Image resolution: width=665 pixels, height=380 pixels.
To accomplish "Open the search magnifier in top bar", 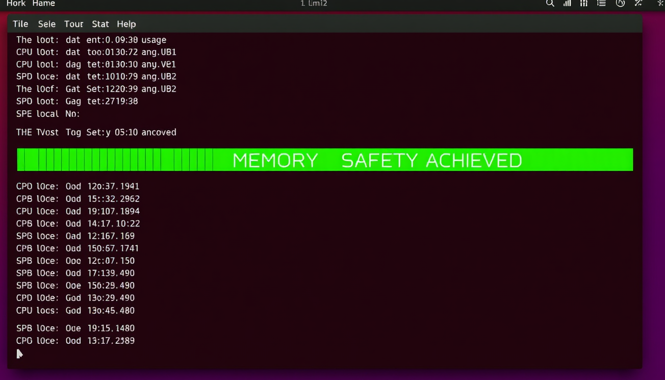I will coord(550,3).
